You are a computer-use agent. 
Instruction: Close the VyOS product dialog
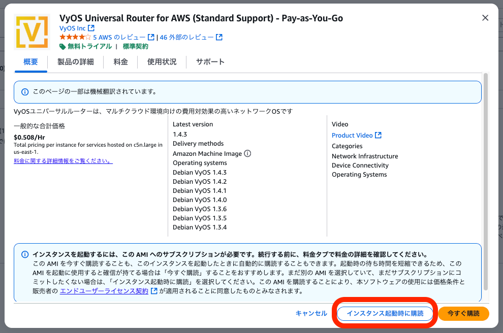pyautogui.click(x=485, y=18)
